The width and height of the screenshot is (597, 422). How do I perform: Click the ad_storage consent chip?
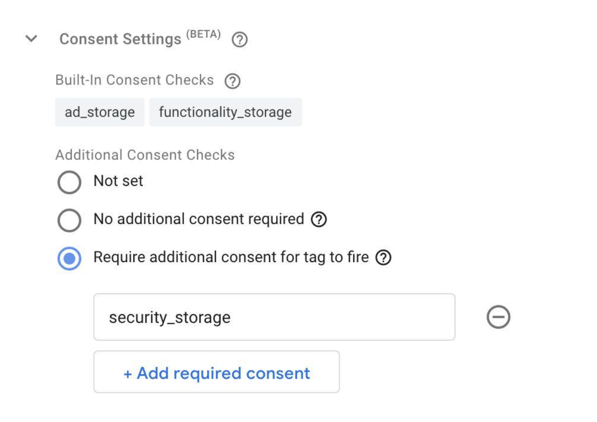[x=99, y=112]
